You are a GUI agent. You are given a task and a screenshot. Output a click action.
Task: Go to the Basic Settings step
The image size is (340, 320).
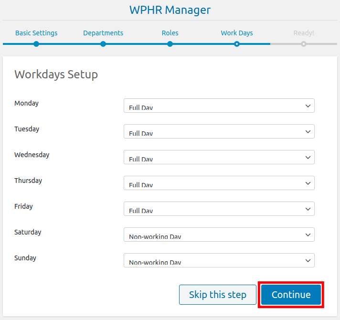(x=36, y=33)
